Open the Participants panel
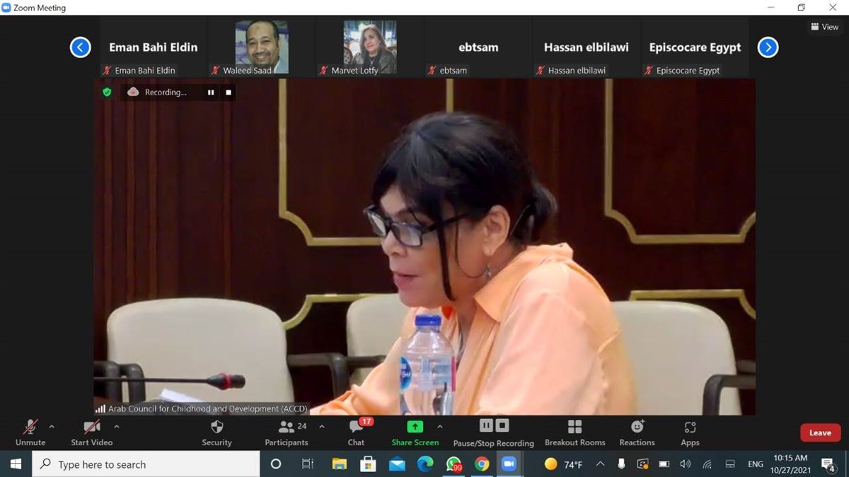 [287, 428]
